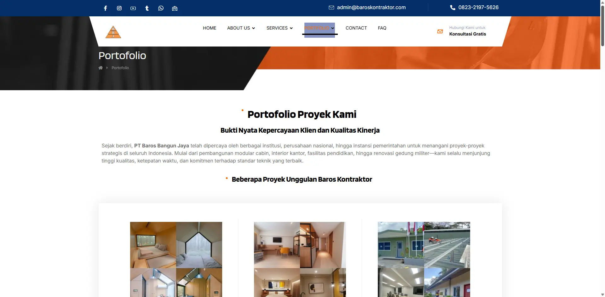Image resolution: width=605 pixels, height=297 pixels.
Task: Go to the HOME menu item
Action: click(210, 28)
